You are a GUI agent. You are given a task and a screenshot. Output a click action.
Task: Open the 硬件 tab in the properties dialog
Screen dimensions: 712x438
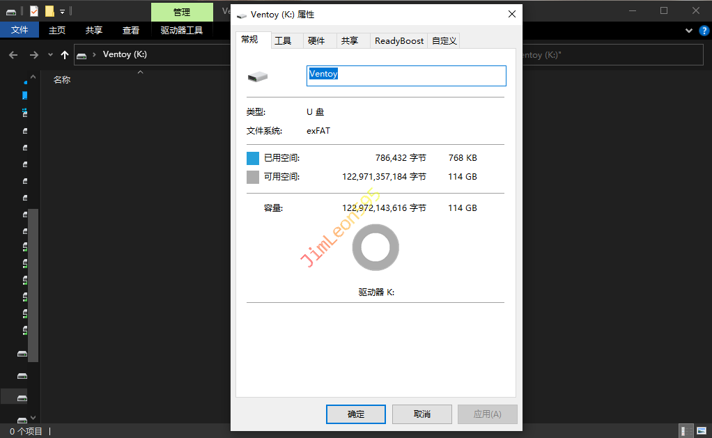(316, 41)
